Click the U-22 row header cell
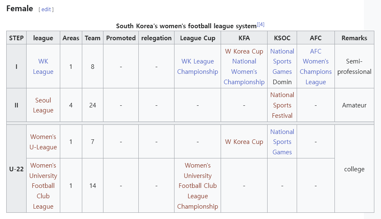This screenshot has width=381, height=219. tap(16, 169)
